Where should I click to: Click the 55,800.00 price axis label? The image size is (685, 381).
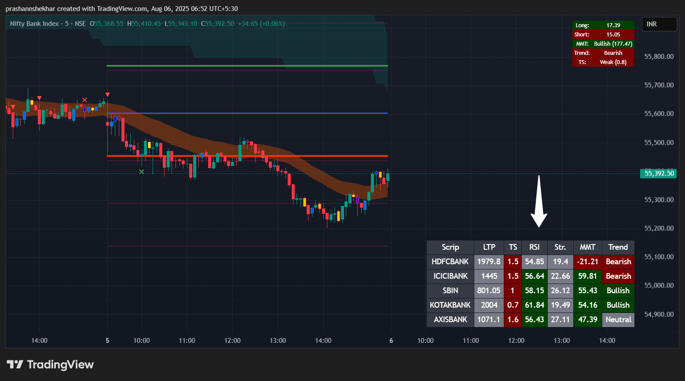[x=659, y=57]
